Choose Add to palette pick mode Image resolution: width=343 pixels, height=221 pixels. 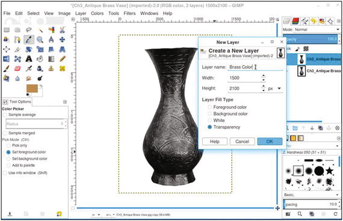click(8, 165)
